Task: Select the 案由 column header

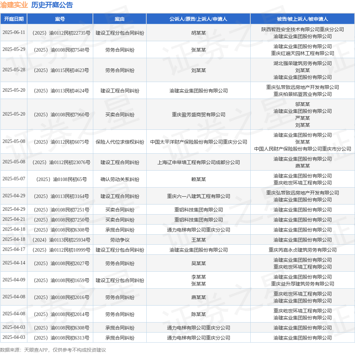Action: [120, 19]
